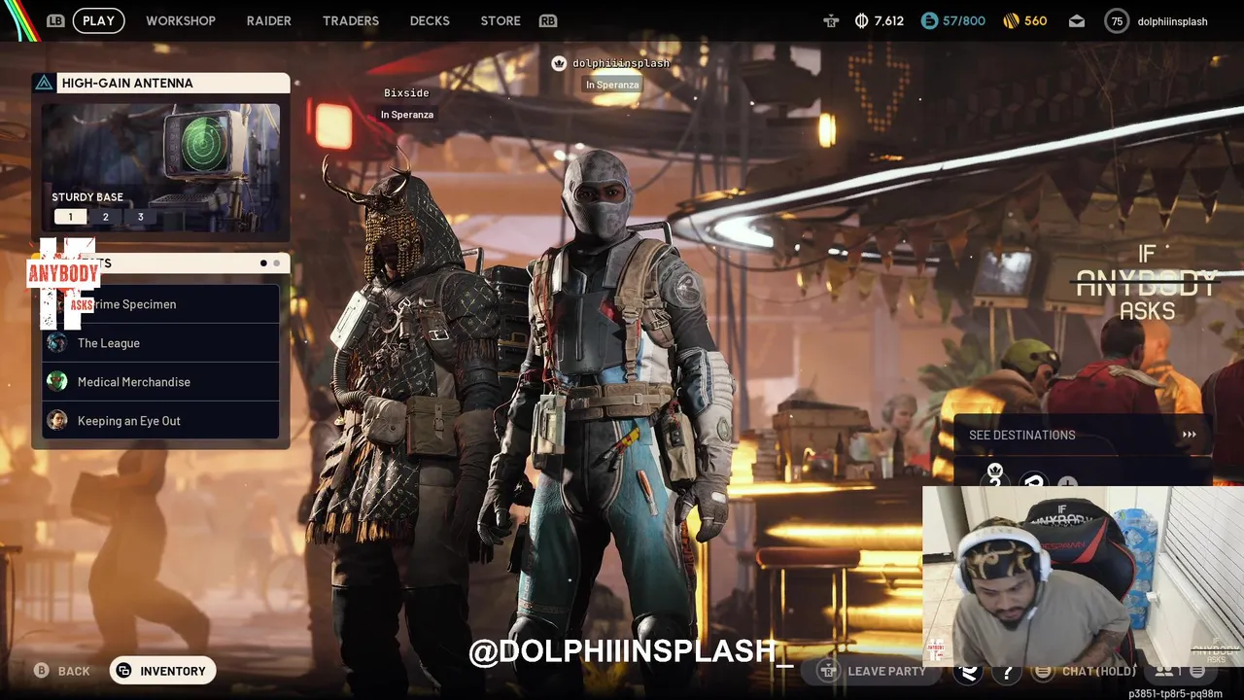Screen dimensions: 1244x700
Task: Click the party leader crown icon
Action: pyautogui.click(x=559, y=63)
